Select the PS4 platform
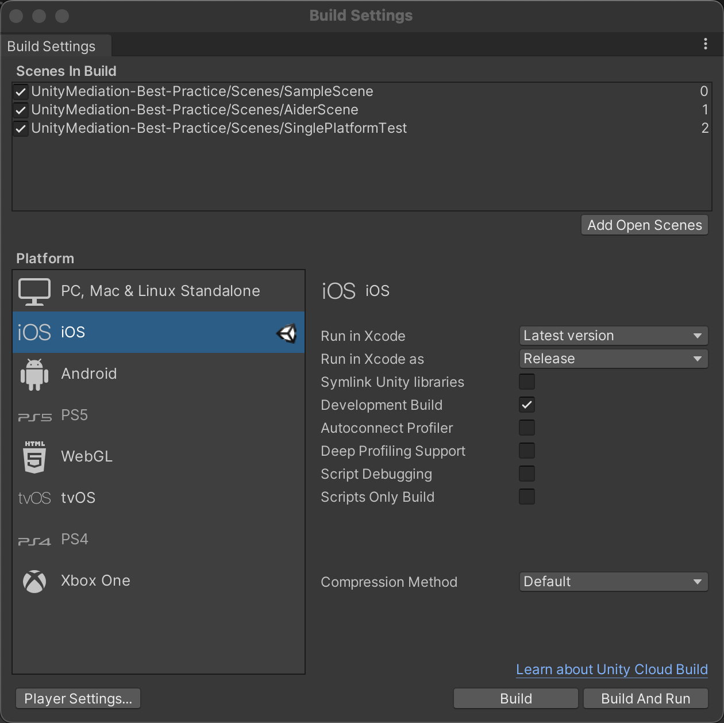724x723 pixels. tap(159, 539)
